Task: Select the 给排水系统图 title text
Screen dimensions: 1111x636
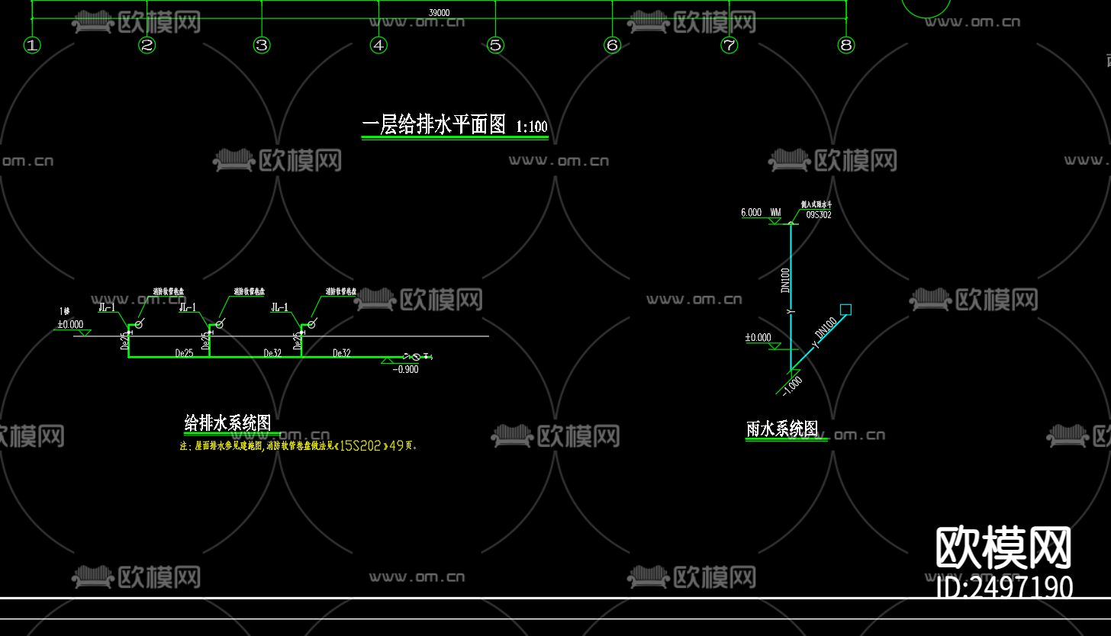Action: [230, 422]
